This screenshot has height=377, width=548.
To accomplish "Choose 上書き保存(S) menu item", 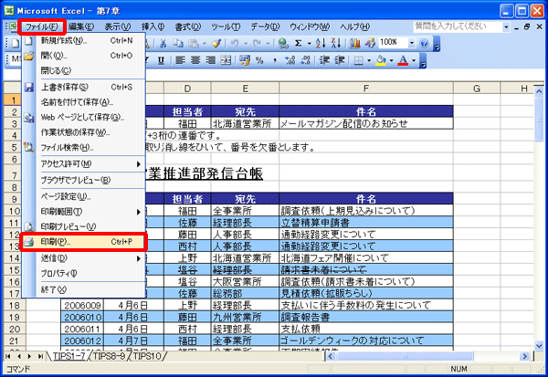I will pos(83,87).
